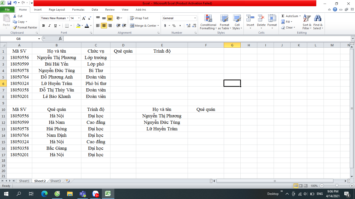This screenshot has height=199, width=355.
Task: Switch to the Data tab
Action: pyautogui.click(x=95, y=10)
